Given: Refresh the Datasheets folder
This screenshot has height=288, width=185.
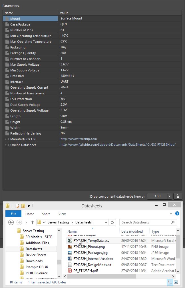Looking at the screenshot, I should coord(112,222).
